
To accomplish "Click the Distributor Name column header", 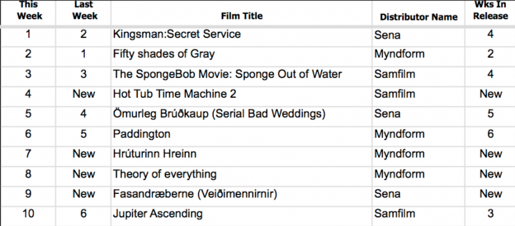I will click(x=419, y=17).
